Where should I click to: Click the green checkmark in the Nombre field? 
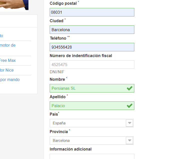pyautogui.click(x=130, y=88)
